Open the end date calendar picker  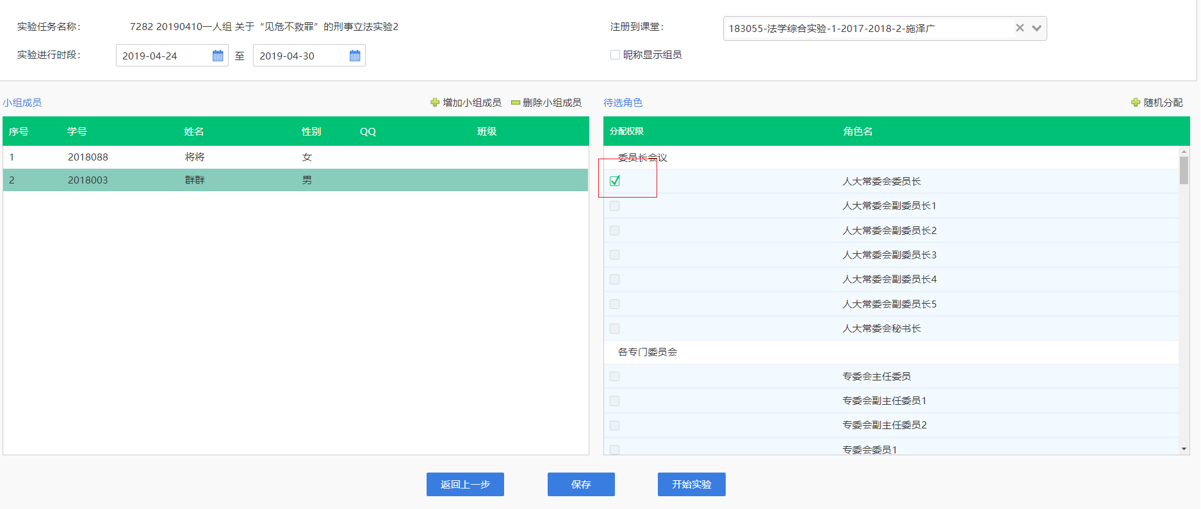click(x=355, y=56)
